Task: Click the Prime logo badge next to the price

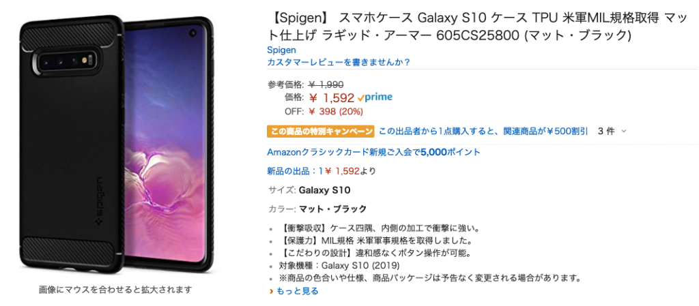Action: (x=375, y=97)
